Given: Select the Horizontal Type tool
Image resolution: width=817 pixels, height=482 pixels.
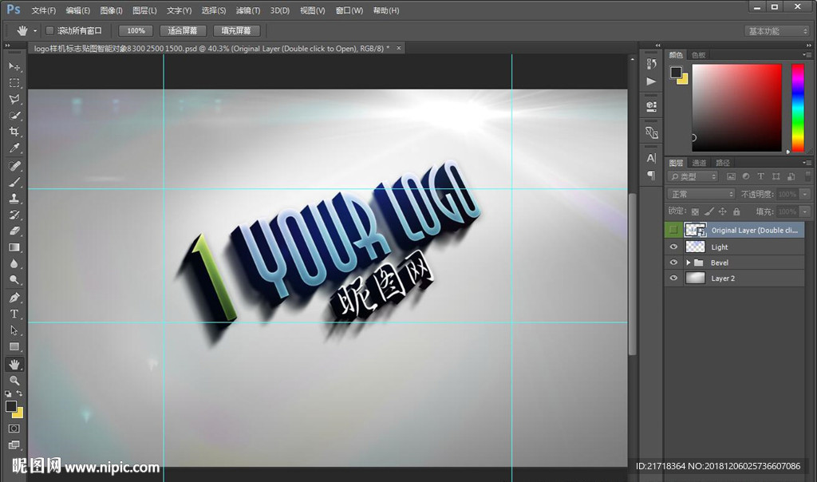Looking at the screenshot, I should point(14,314).
